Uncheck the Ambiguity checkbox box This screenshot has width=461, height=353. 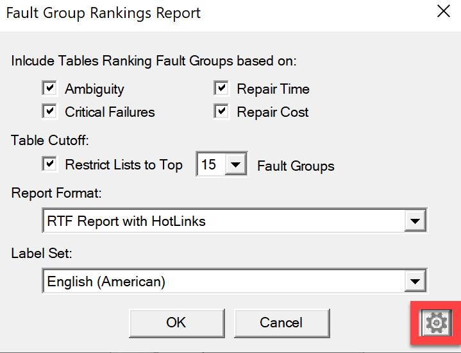tap(49, 88)
